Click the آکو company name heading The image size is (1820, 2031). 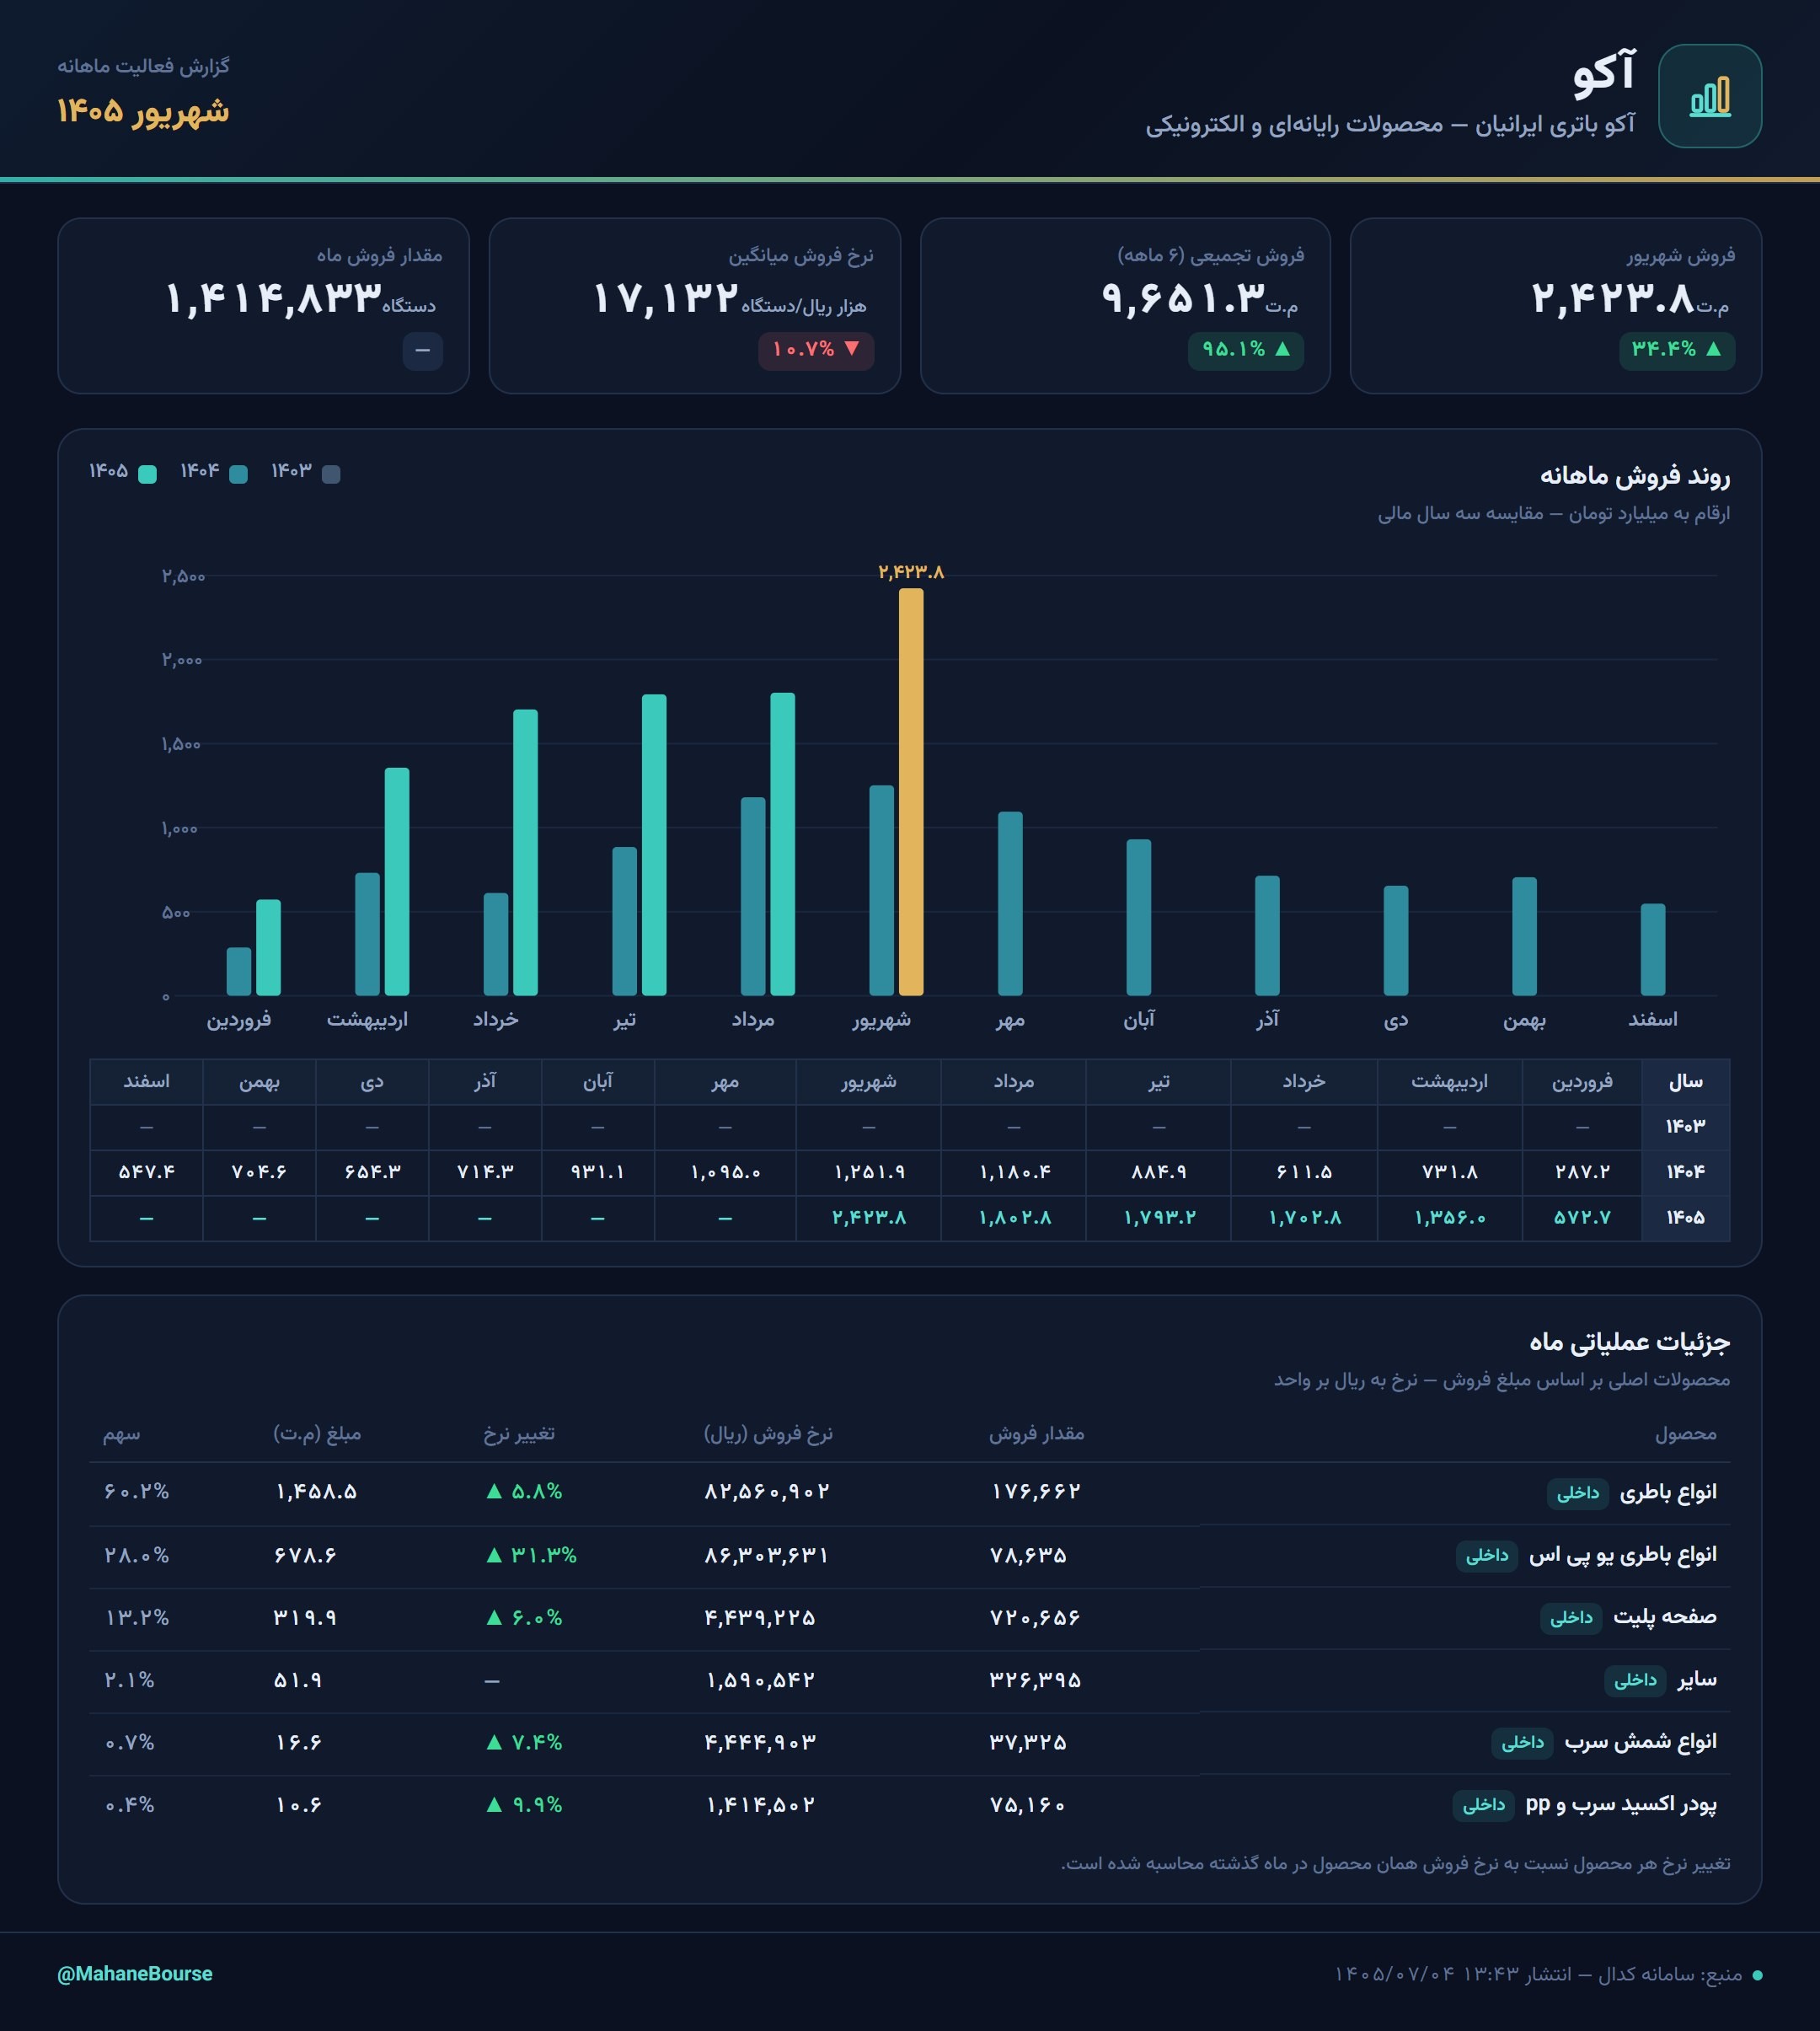click(1604, 73)
